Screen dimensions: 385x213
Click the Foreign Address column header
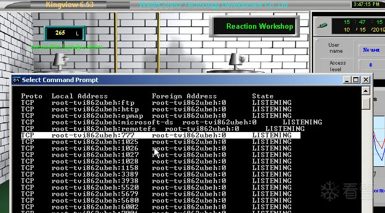[x=184, y=96]
